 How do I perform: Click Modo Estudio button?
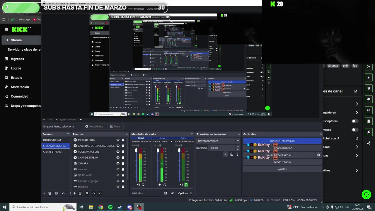pos(282,162)
